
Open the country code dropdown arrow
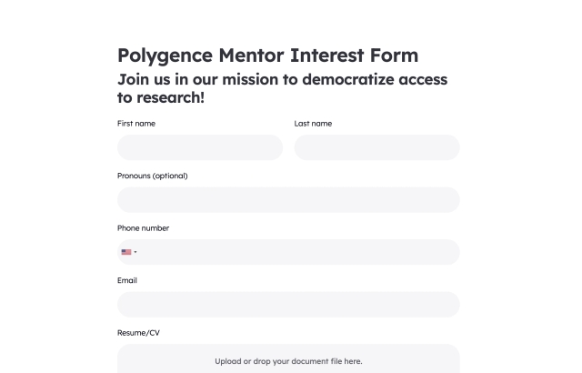(x=135, y=252)
